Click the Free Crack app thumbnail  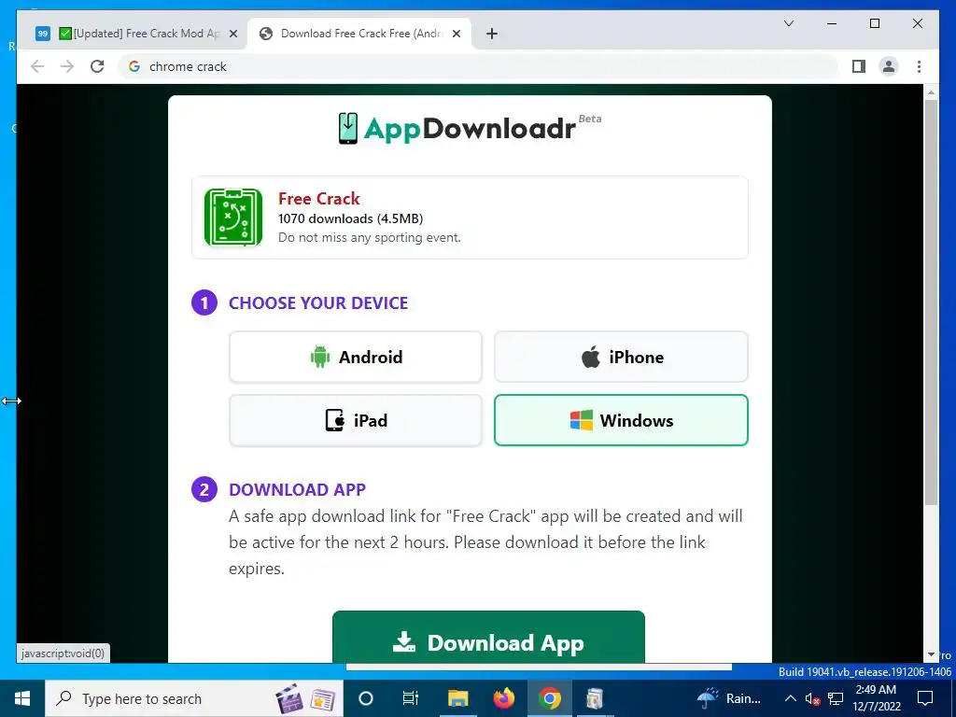click(233, 217)
